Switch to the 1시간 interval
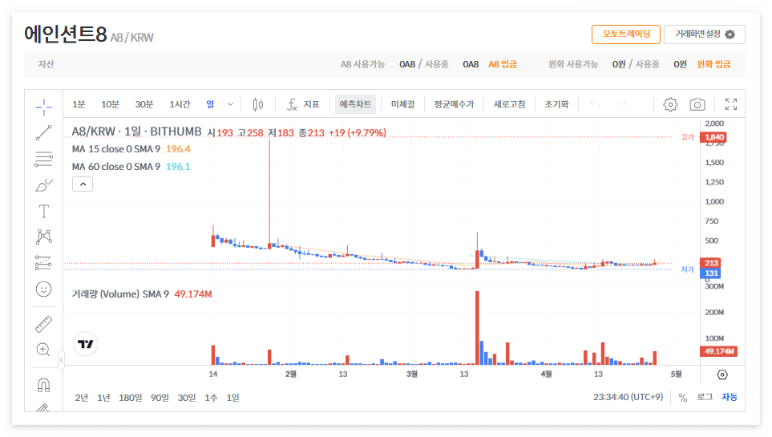772x437 pixels. tap(180, 104)
